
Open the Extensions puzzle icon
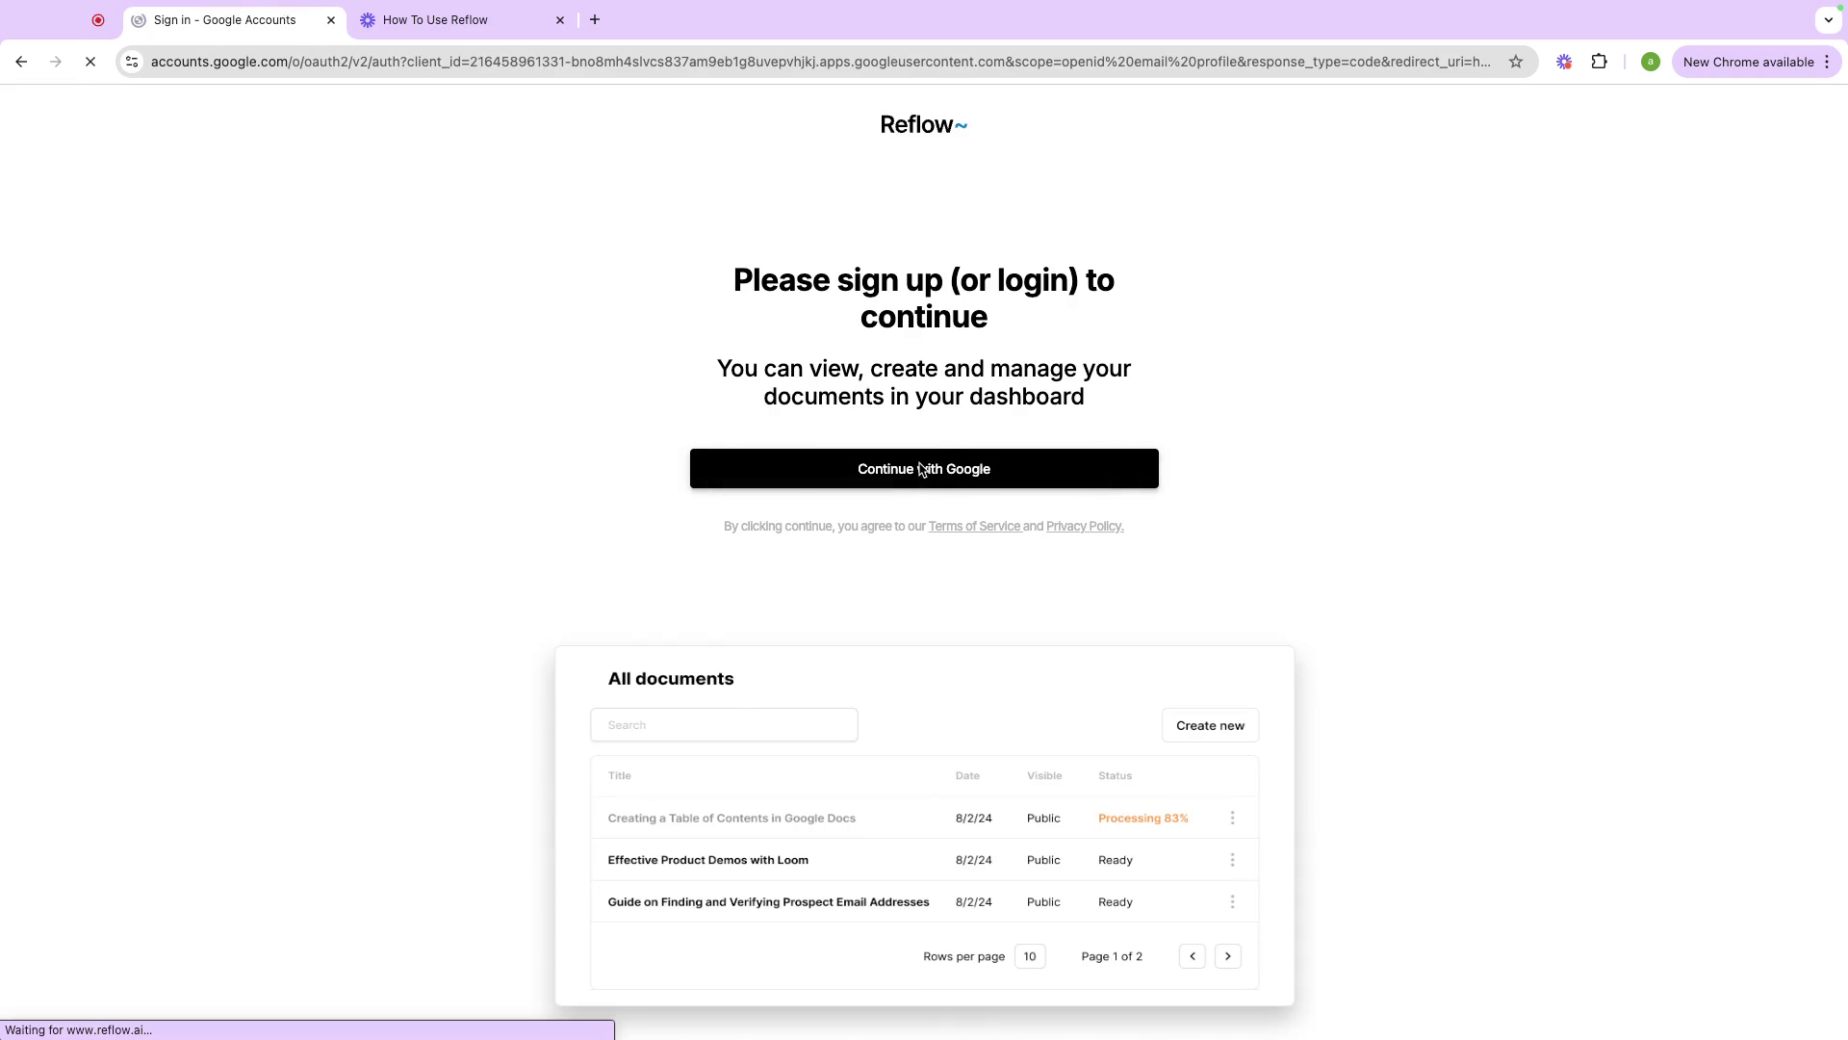point(1600,62)
